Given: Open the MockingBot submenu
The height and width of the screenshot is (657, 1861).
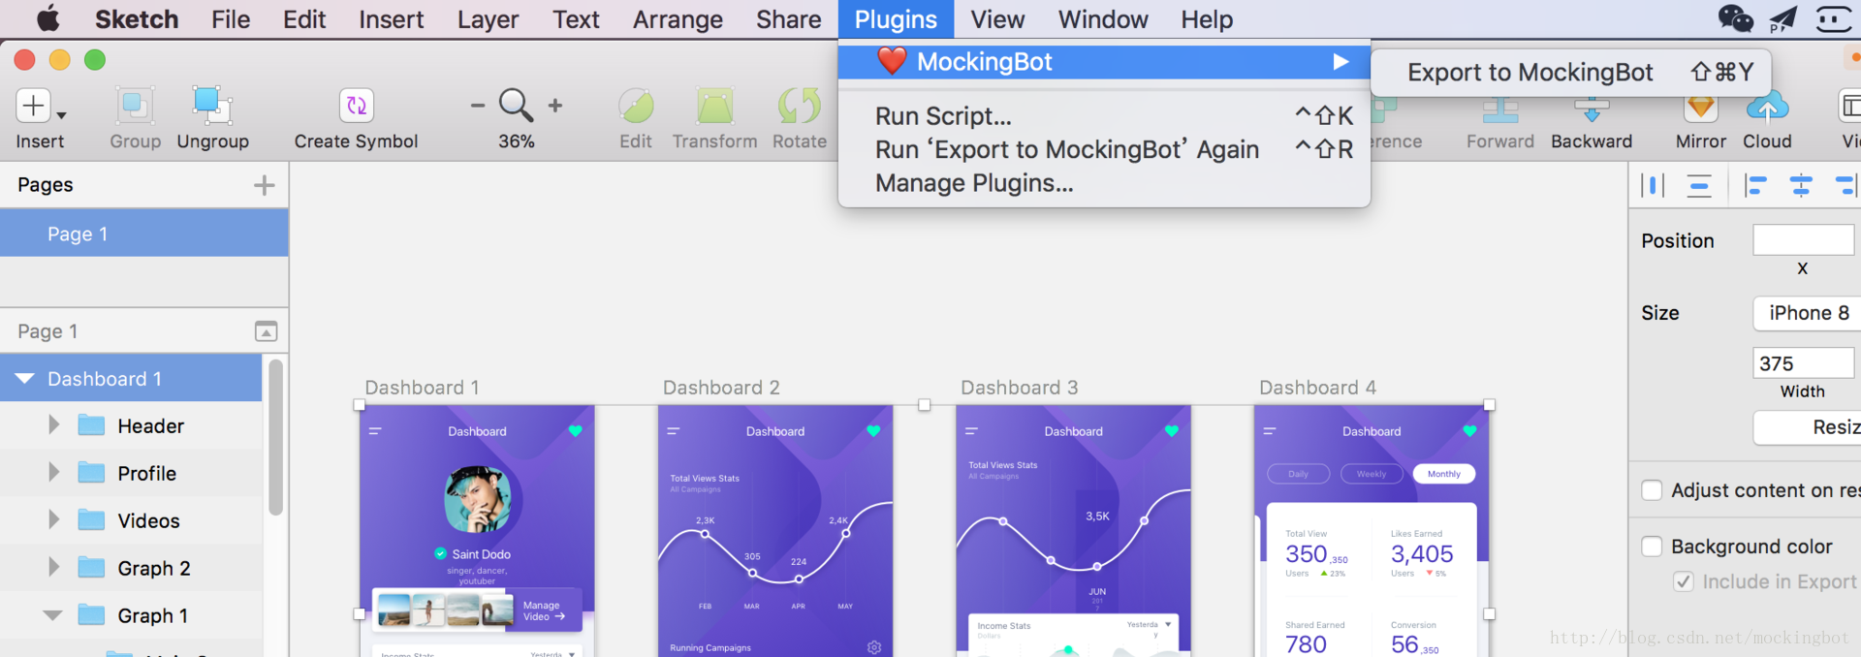Looking at the screenshot, I should point(1104,62).
